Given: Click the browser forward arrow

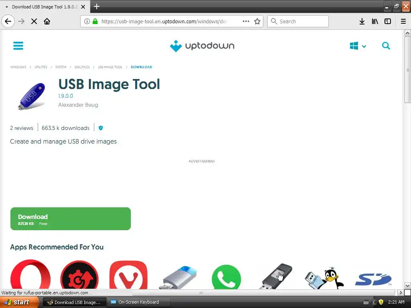Looking at the screenshot, I should point(21,21).
